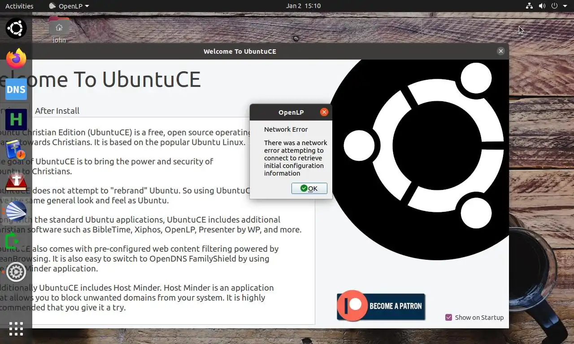Expand the system menu arrow in top bar

564,6
